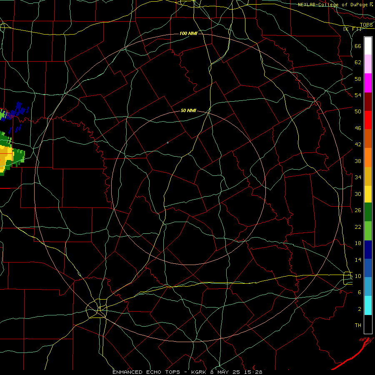Click the 'TOPS' legend heading
Viewport: 375px width, 375px height.
pyautogui.click(x=366, y=25)
